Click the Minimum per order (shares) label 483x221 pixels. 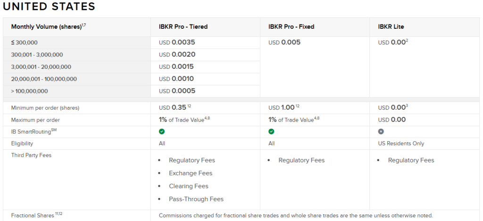click(45, 108)
